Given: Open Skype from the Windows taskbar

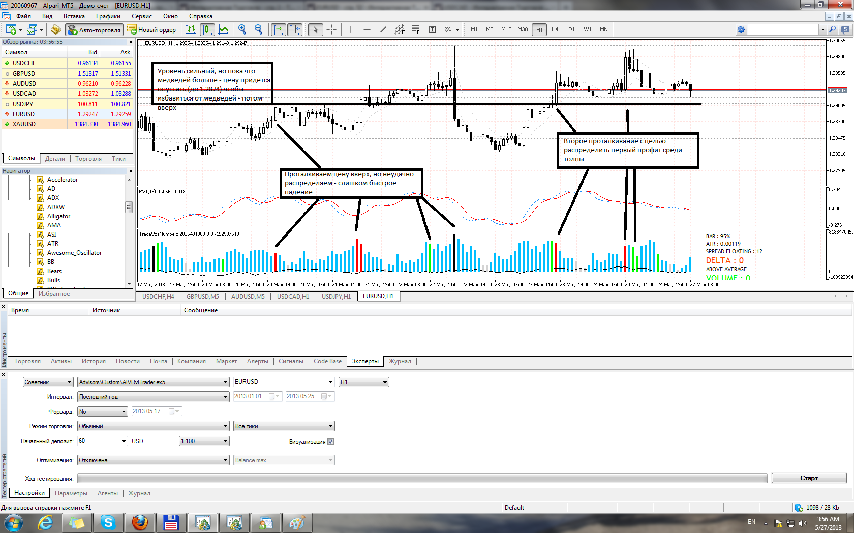Looking at the screenshot, I should pos(108,523).
